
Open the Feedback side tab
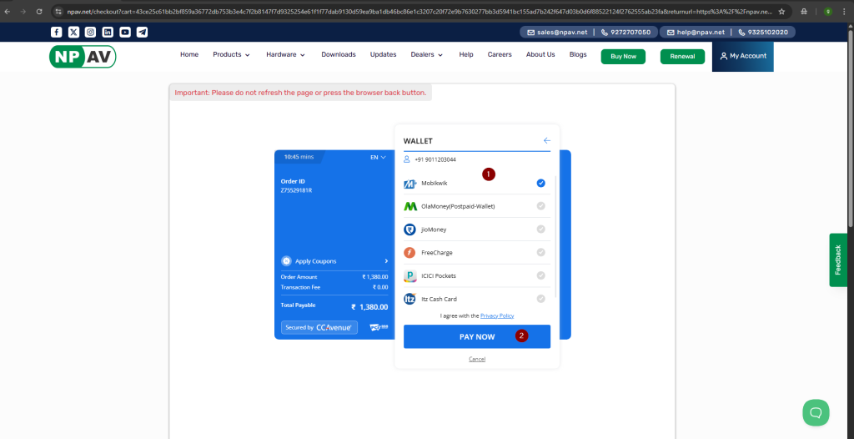point(838,260)
